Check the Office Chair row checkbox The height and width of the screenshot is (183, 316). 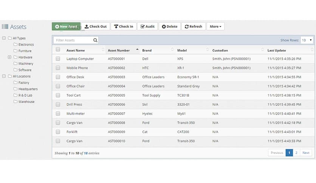pos(58,86)
